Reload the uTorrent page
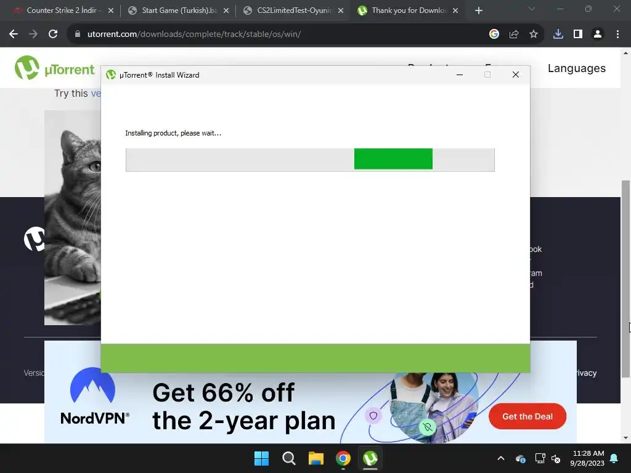The width and height of the screenshot is (631, 473). (53, 34)
